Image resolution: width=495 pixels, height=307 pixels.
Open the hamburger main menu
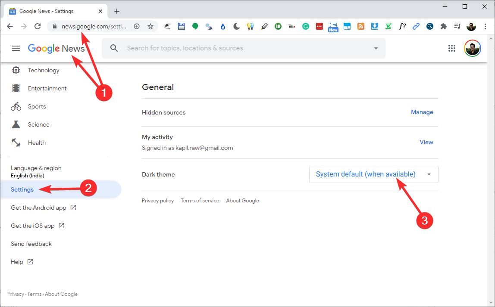(x=16, y=48)
